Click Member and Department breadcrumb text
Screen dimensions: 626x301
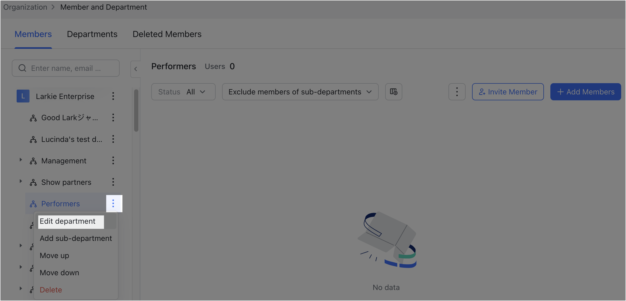(x=104, y=7)
